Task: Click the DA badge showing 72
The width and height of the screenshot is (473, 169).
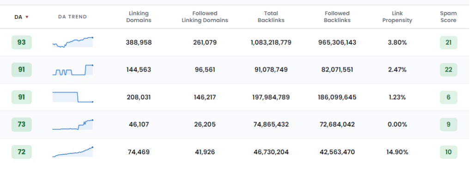Action: pos(21,152)
